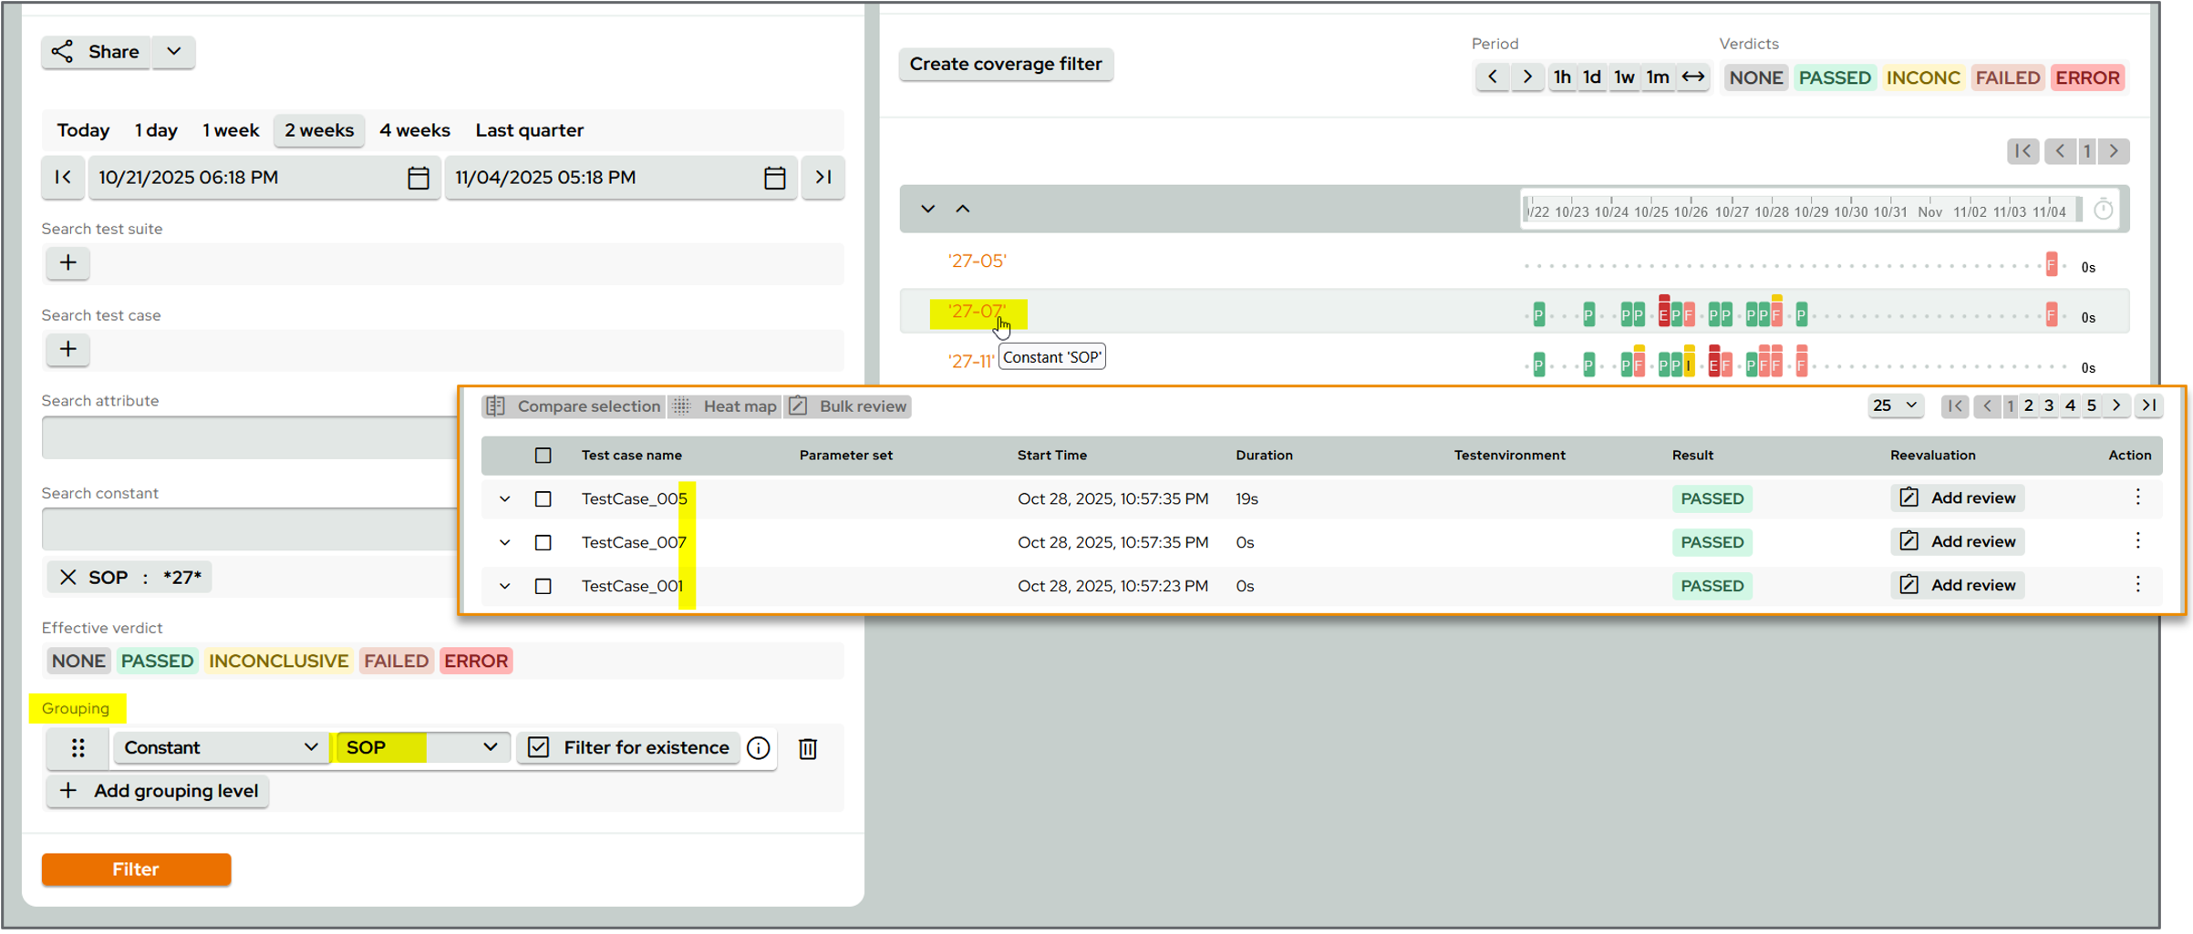This screenshot has height=934, width=2193.
Task: Switch to the Last quarter time range
Action: (x=529, y=129)
